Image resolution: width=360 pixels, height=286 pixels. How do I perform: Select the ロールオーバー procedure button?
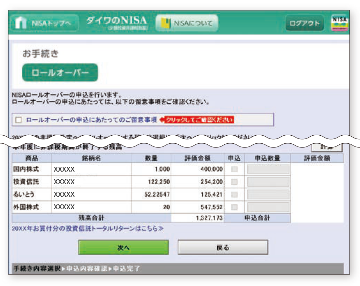[x=60, y=73]
